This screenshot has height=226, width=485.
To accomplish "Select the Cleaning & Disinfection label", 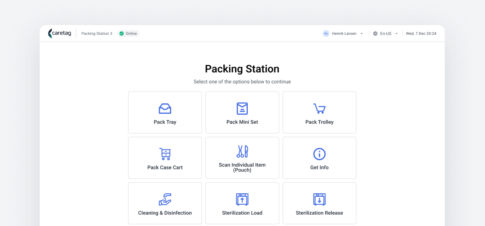I will point(165,213).
